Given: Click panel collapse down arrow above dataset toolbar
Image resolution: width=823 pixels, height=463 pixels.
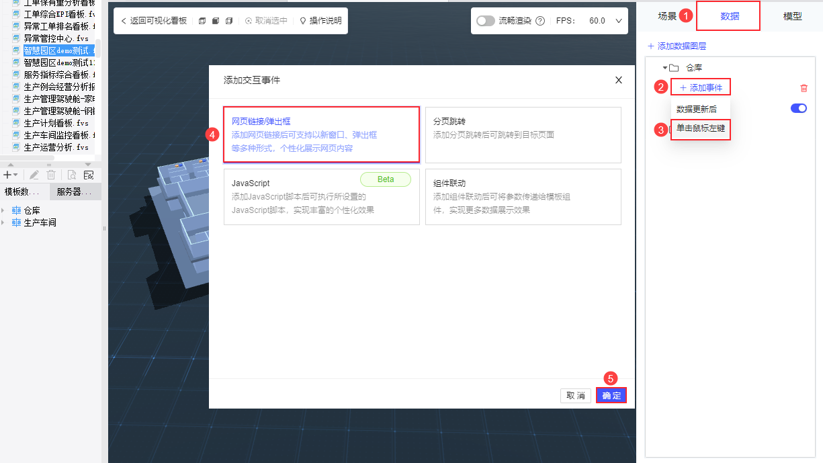Looking at the screenshot, I should [x=88, y=164].
